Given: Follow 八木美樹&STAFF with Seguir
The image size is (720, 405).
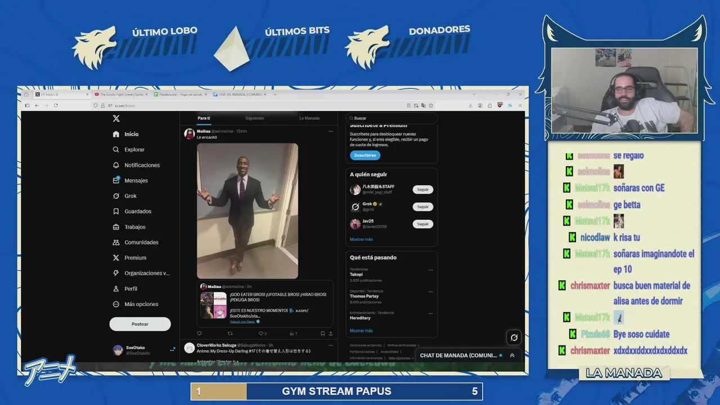Looking at the screenshot, I should click(x=423, y=190).
